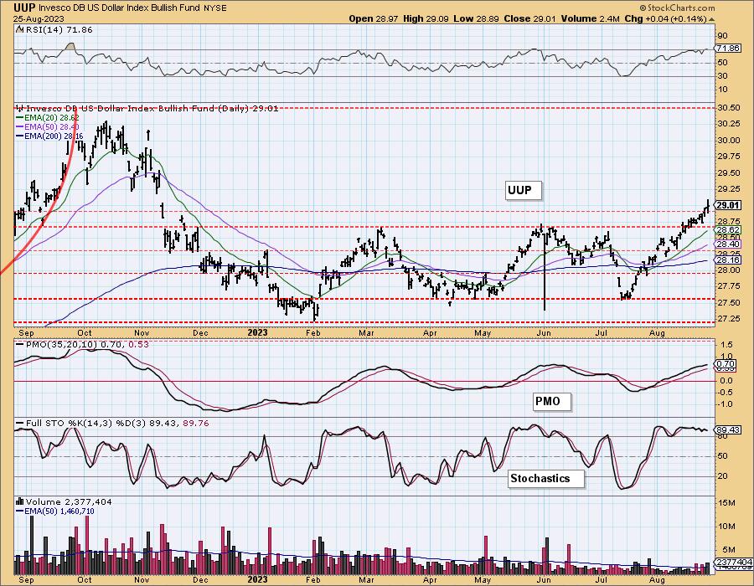Click the UUP annotation box on chart
The image size is (754, 586).
[x=523, y=190]
